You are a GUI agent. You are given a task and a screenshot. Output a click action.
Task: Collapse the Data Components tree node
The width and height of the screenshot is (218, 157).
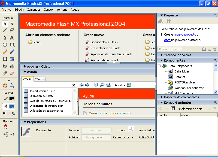159,66
